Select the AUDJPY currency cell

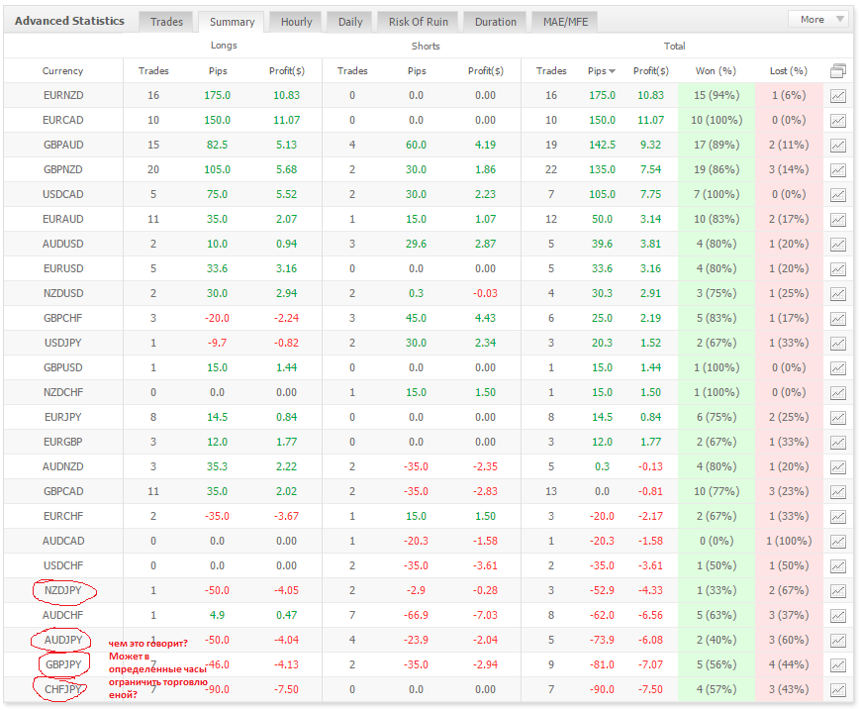click(63, 640)
